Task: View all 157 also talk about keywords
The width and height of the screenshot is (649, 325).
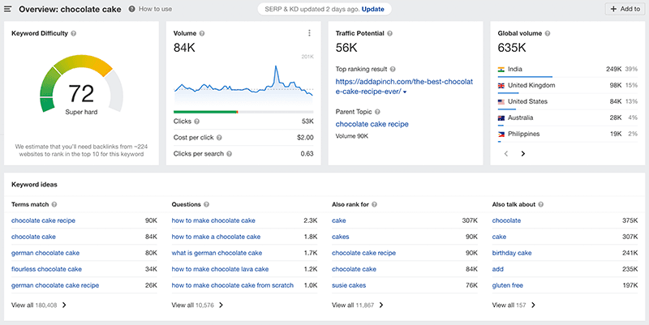Action: pyautogui.click(x=514, y=306)
